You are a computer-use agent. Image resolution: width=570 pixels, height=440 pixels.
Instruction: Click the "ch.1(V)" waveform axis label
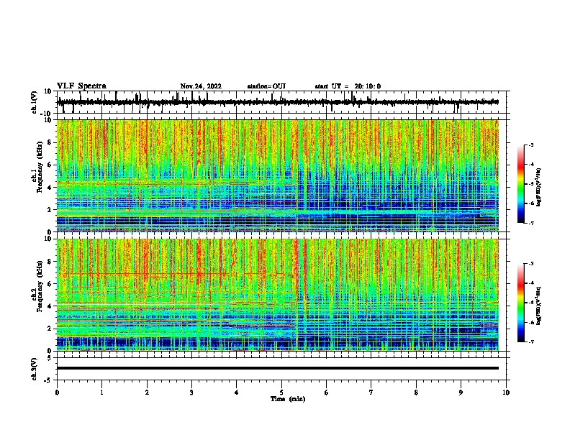pos(34,102)
